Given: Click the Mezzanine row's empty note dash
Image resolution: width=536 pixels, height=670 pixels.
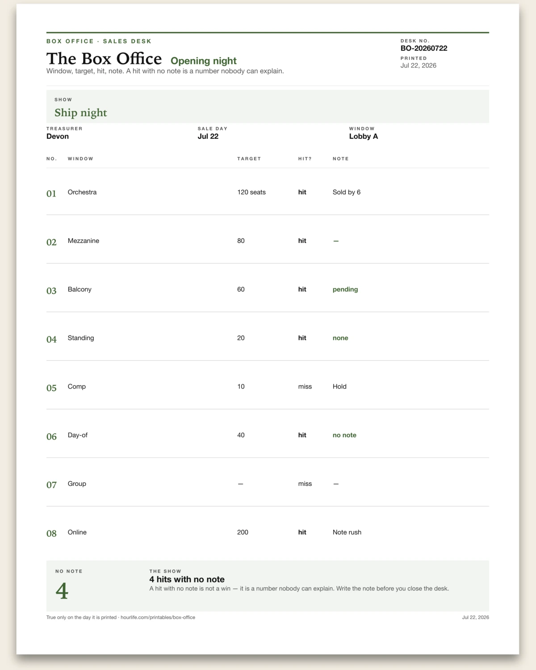Looking at the screenshot, I should click(x=336, y=241).
